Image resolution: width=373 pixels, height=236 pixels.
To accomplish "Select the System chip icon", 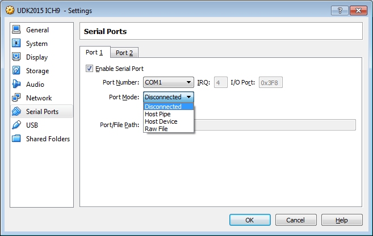I will click(16, 43).
